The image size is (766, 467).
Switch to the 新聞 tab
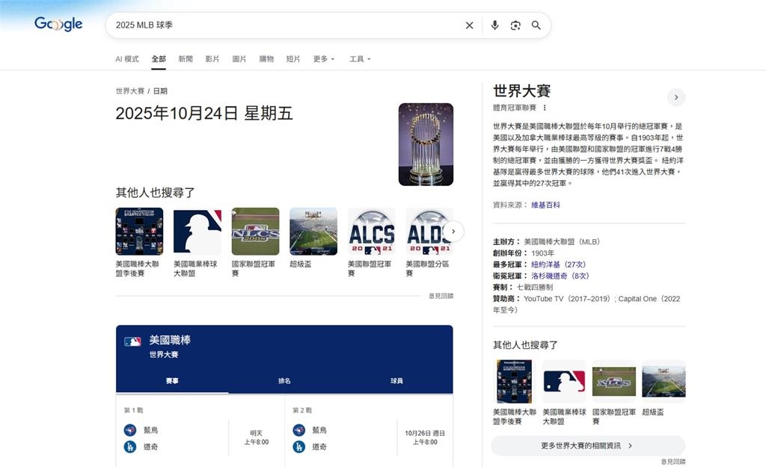pyautogui.click(x=187, y=58)
